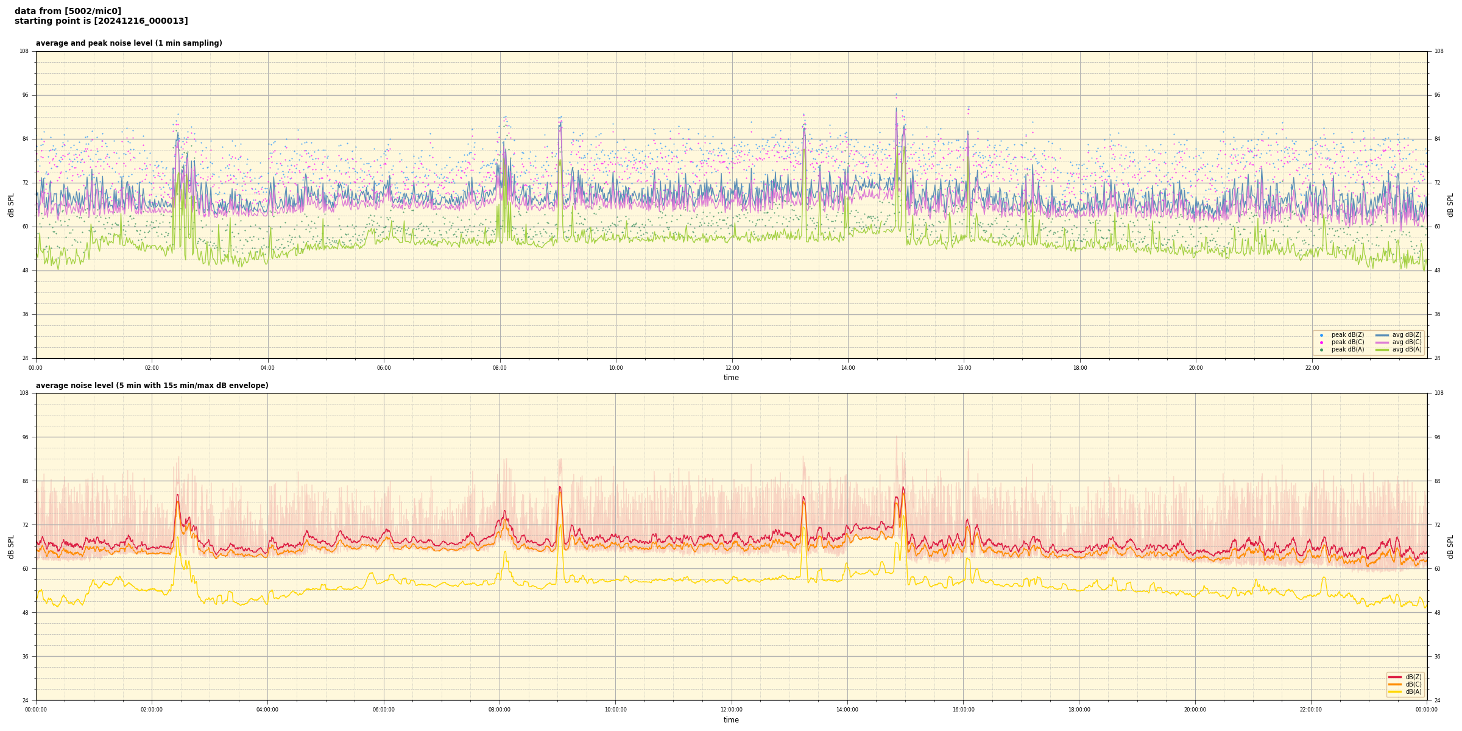1462x731 pixels.
Task: Click the '08:00:00' tick on bottom chart axis
Action: point(500,710)
